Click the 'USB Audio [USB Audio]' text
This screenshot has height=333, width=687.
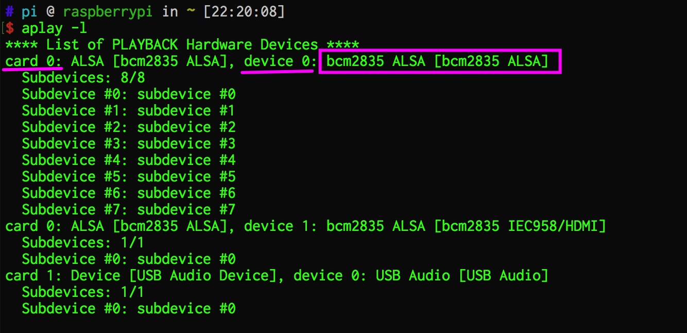tap(462, 276)
